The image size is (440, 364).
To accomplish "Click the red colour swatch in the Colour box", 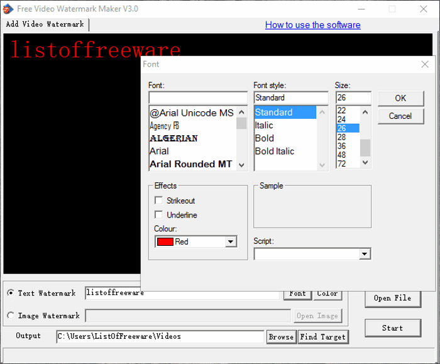I will [x=165, y=241].
